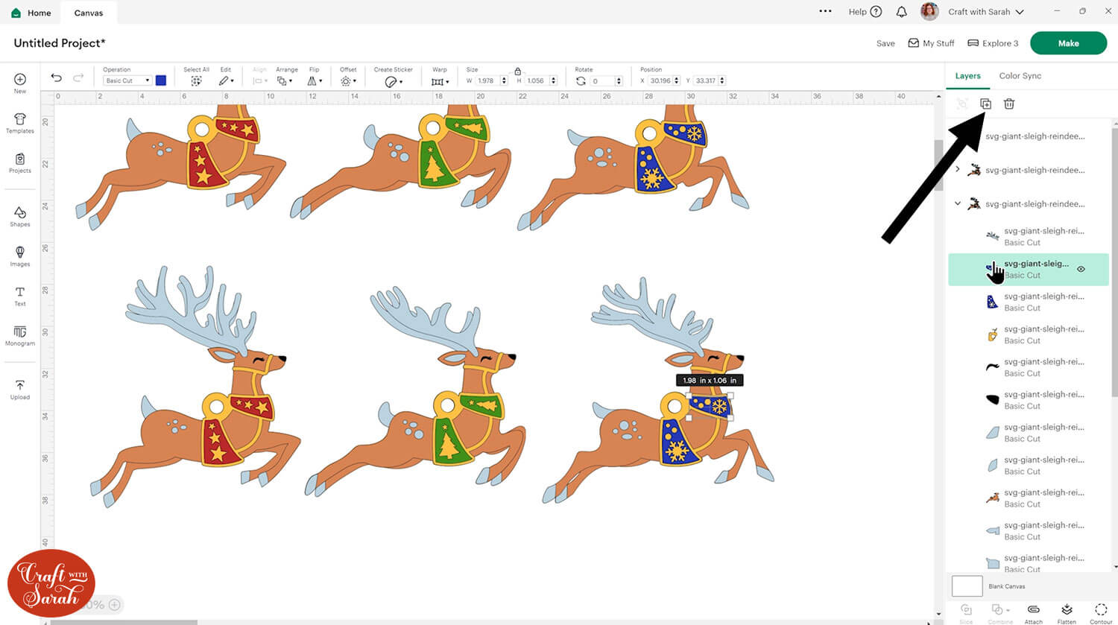Image resolution: width=1118 pixels, height=625 pixels.
Task: Open the Templates panel
Action: pyautogui.click(x=20, y=123)
